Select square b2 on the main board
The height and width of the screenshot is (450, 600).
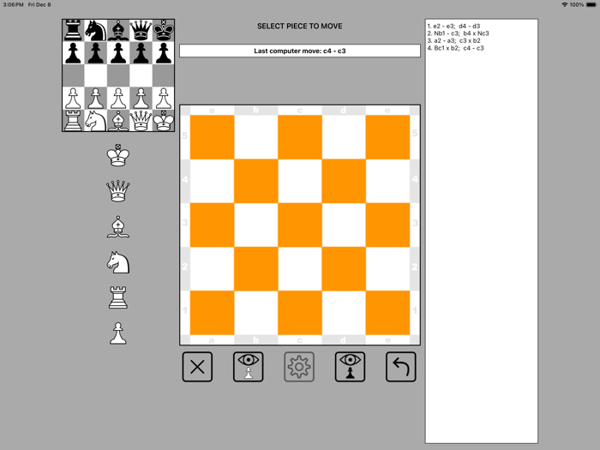[256, 268]
